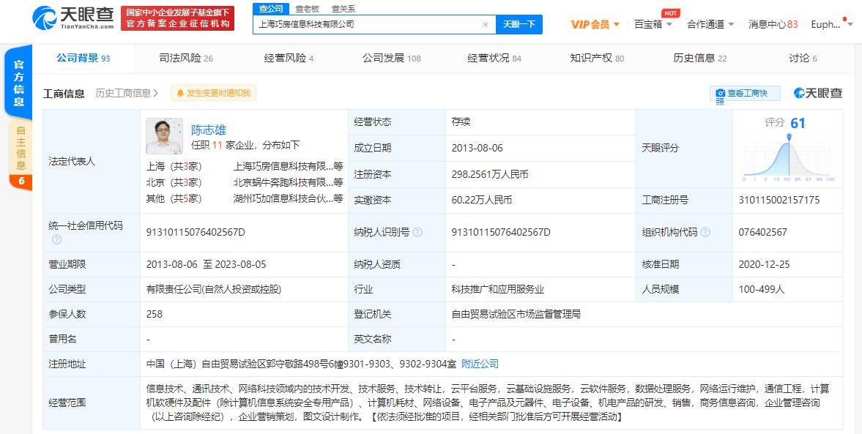This screenshot has height=434, width=862.
Task: Select the 知识产权 tab
Action: coord(597,59)
